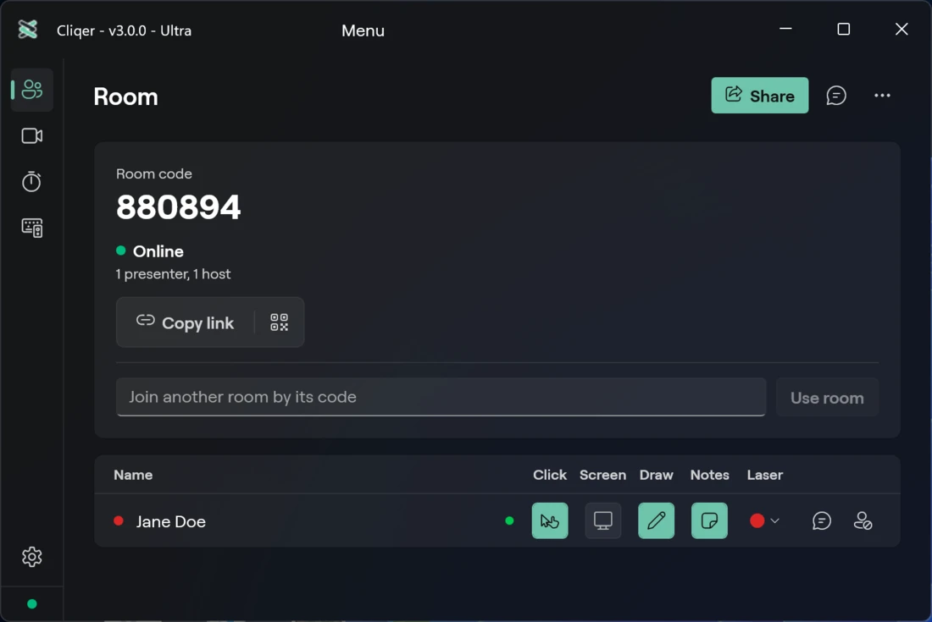
Task: Pick Jane Doe's red laser color swatch
Action: pyautogui.click(x=757, y=520)
